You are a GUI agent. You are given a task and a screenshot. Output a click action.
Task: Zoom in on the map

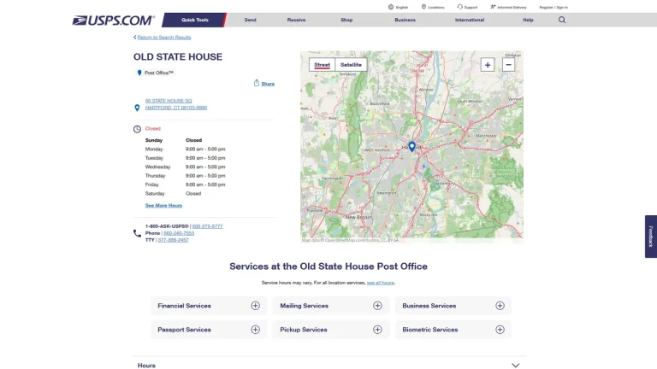pos(488,65)
